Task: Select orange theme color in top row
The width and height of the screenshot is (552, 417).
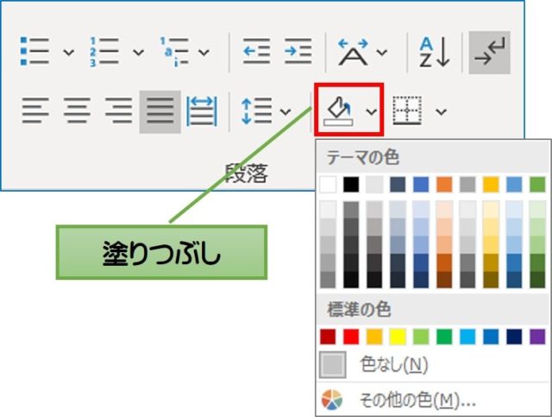Action: (x=444, y=185)
